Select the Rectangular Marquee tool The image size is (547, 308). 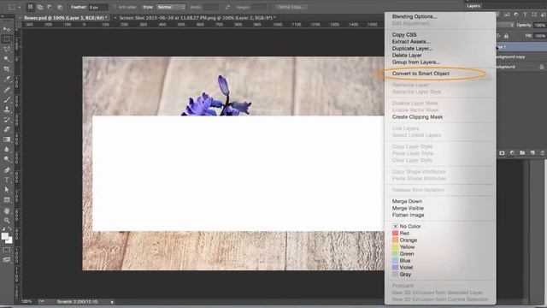tap(7, 38)
